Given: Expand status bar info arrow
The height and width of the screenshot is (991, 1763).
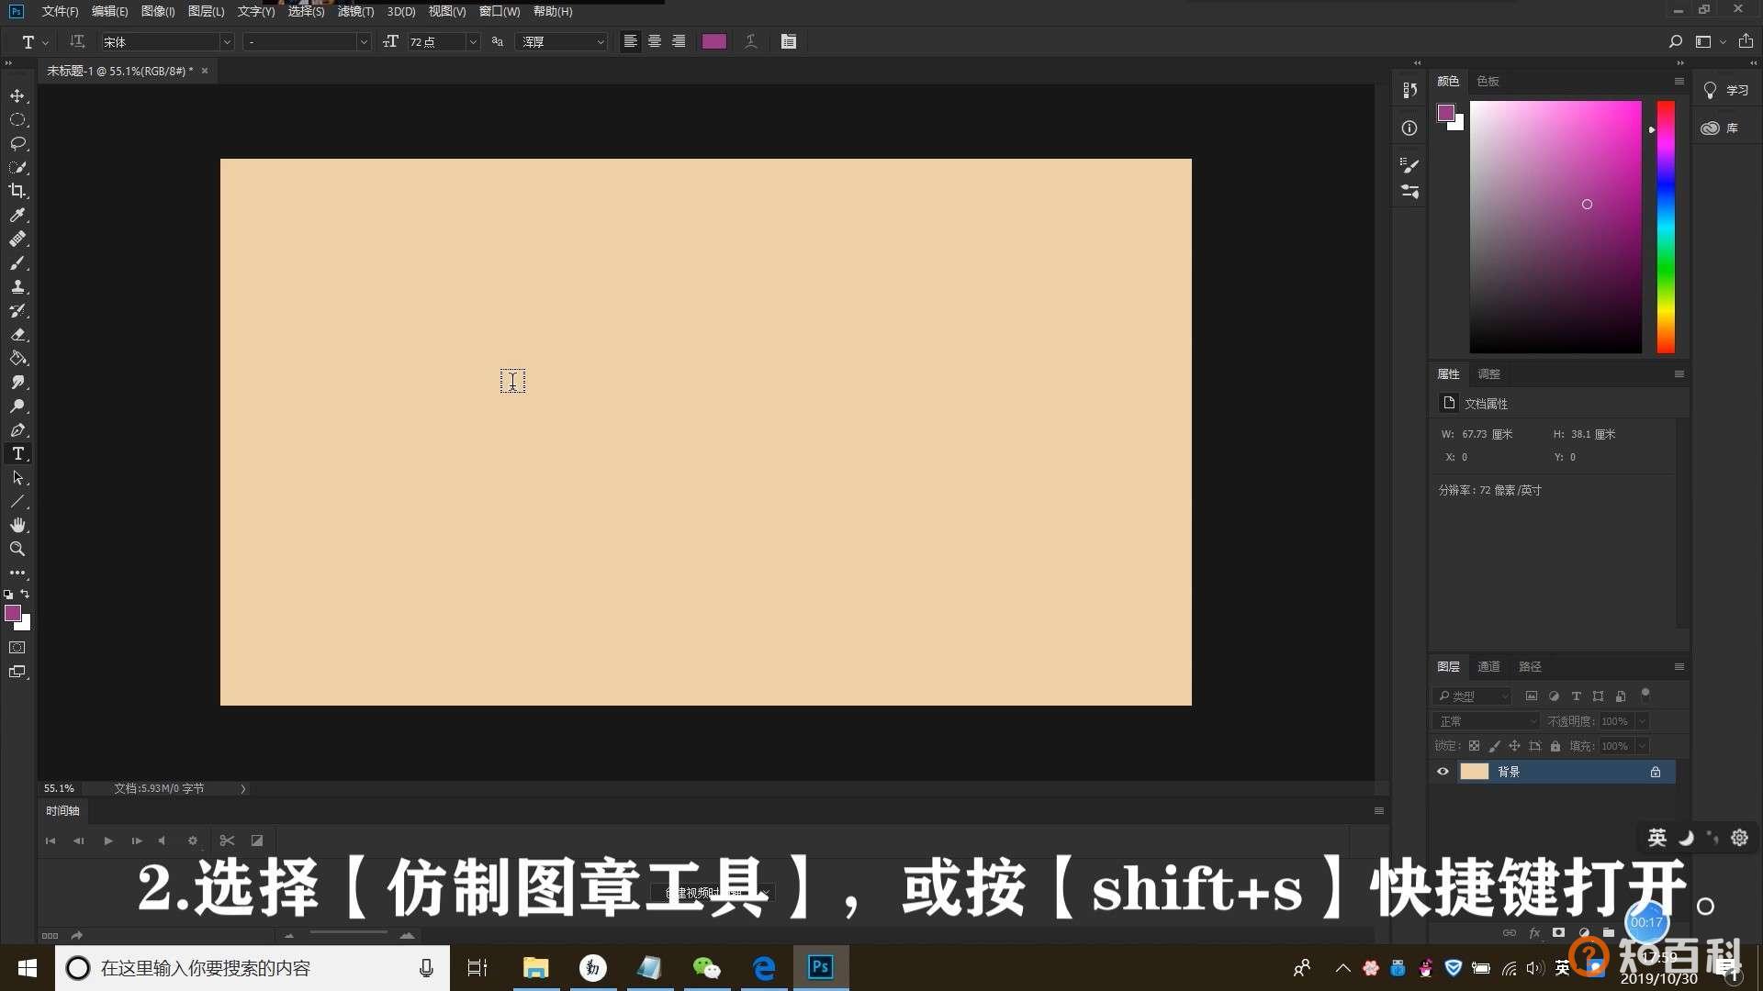Looking at the screenshot, I should [243, 788].
